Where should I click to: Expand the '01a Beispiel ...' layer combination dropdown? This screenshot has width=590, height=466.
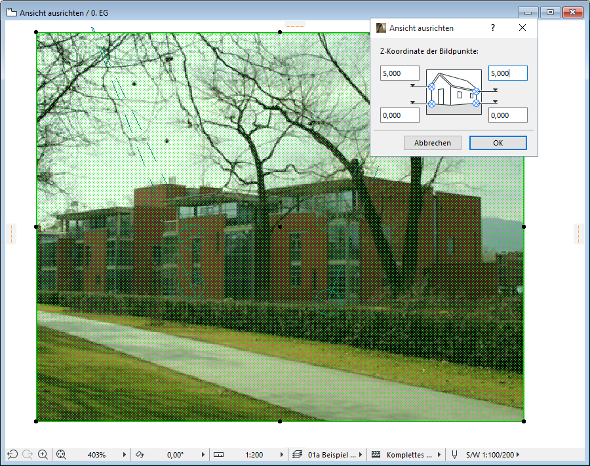point(361,454)
